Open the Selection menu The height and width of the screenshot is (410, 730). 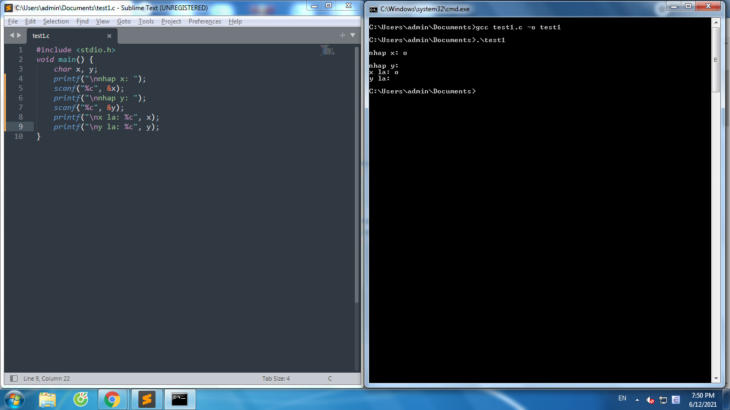(56, 21)
